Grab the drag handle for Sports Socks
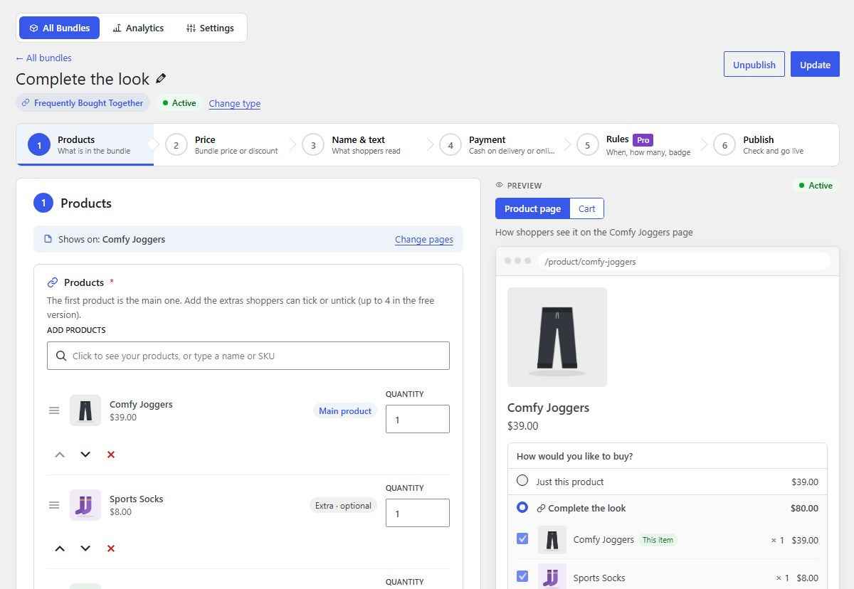 pos(54,505)
